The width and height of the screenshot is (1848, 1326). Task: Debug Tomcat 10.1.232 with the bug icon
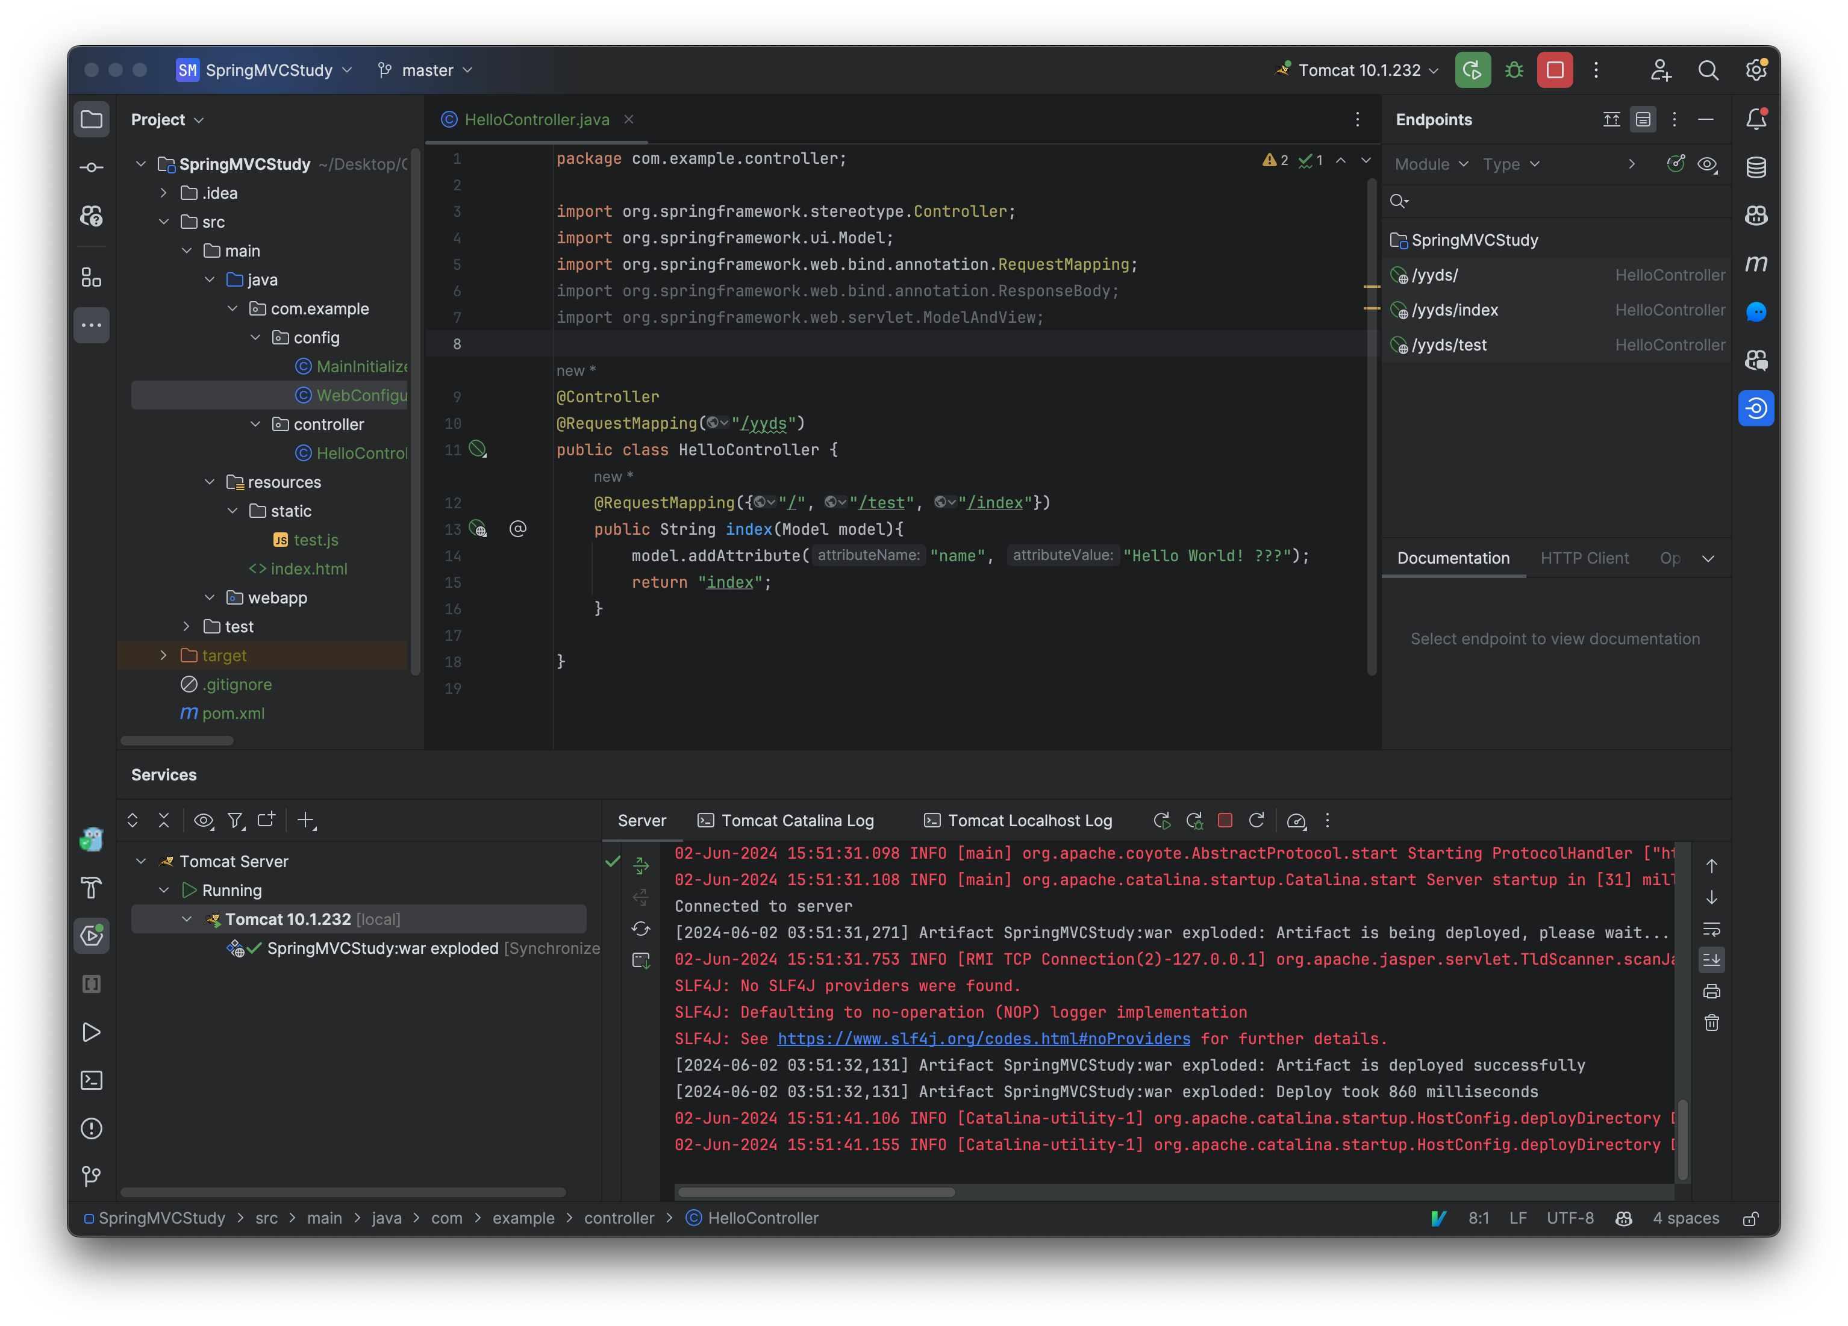click(1514, 70)
